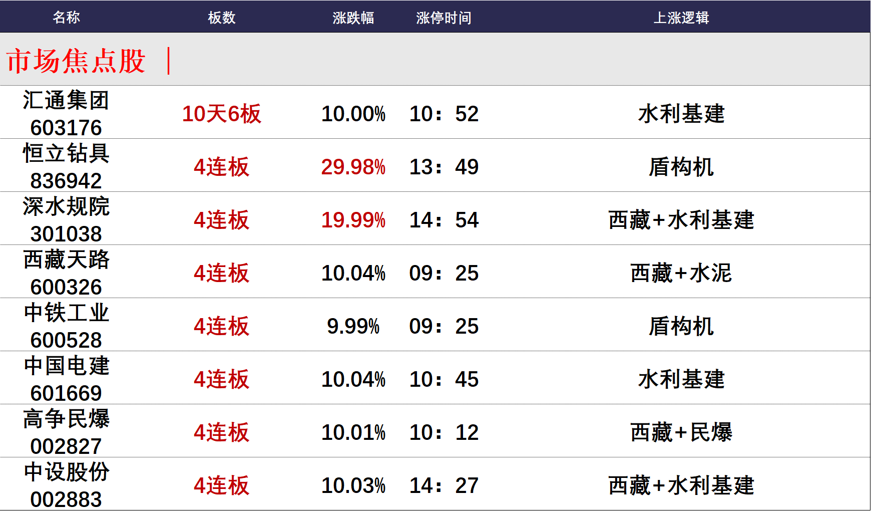Viewport: 871px width, 511px height.
Task: Select the 西藏+水泥 logic cell
Action: pyautogui.click(x=681, y=273)
